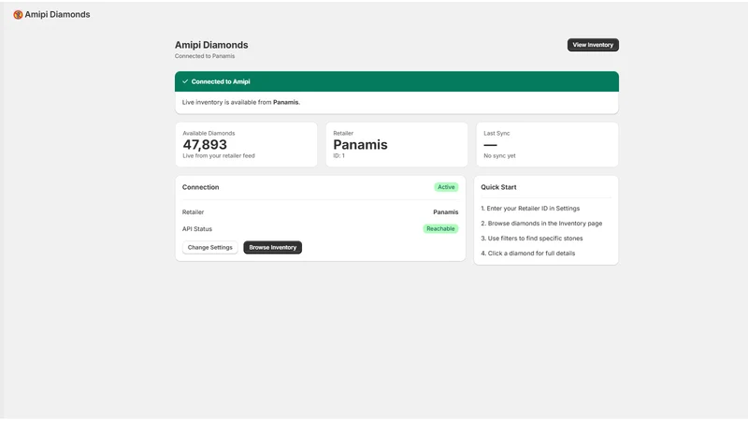Open the View Inventory button

pyautogui.click(x=593, y=45)
